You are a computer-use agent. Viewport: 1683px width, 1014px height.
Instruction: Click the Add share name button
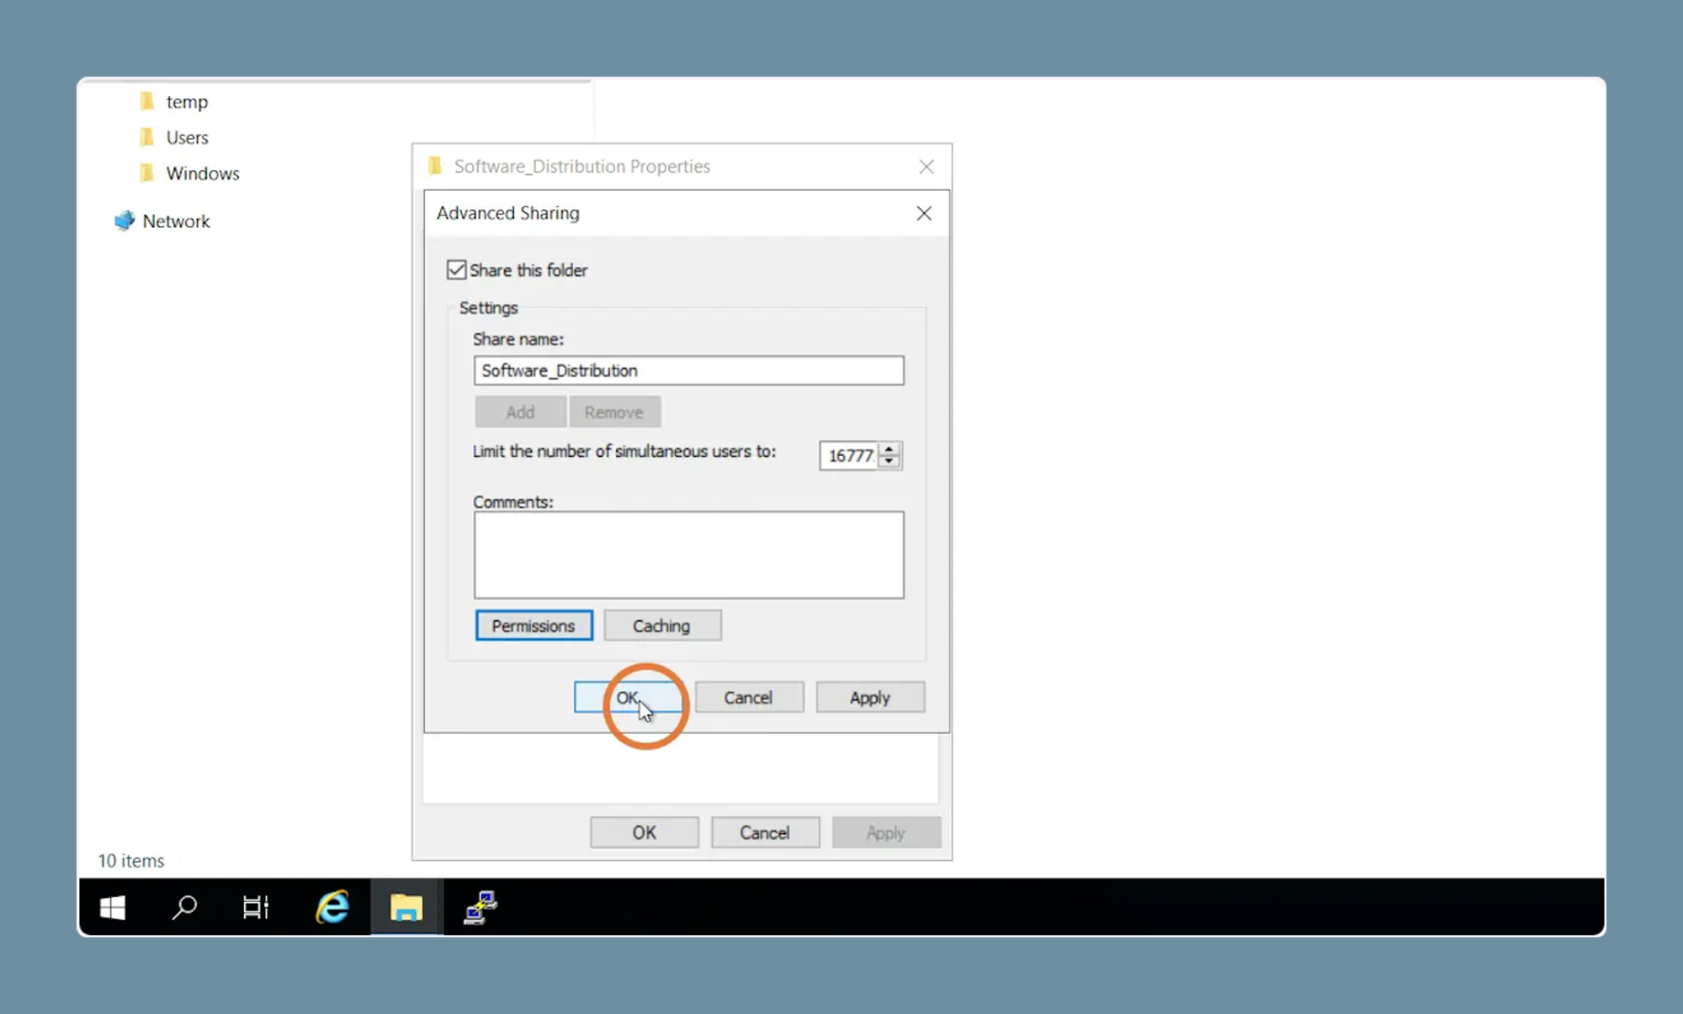(x=519, y=411)
